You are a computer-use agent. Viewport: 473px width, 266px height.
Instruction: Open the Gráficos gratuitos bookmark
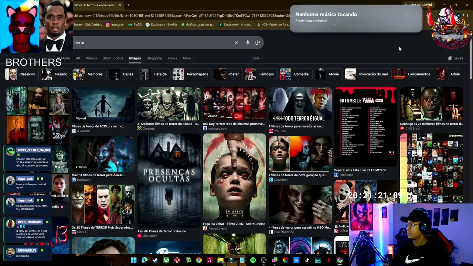click(x=197, y=25)
